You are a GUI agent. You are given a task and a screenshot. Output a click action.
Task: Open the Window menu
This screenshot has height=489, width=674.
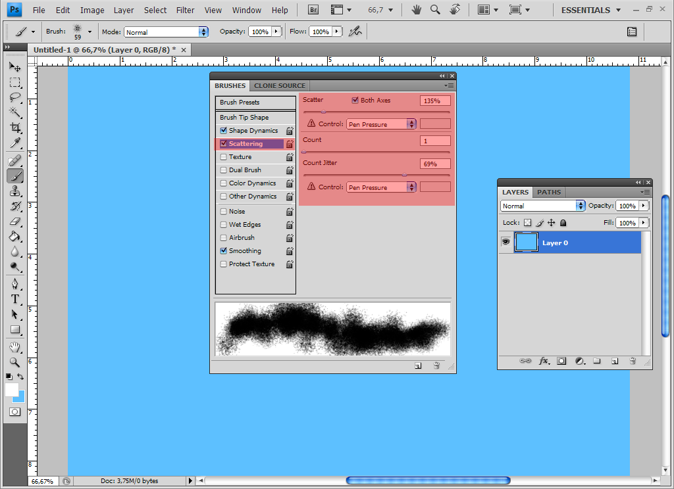pos(247,10)
